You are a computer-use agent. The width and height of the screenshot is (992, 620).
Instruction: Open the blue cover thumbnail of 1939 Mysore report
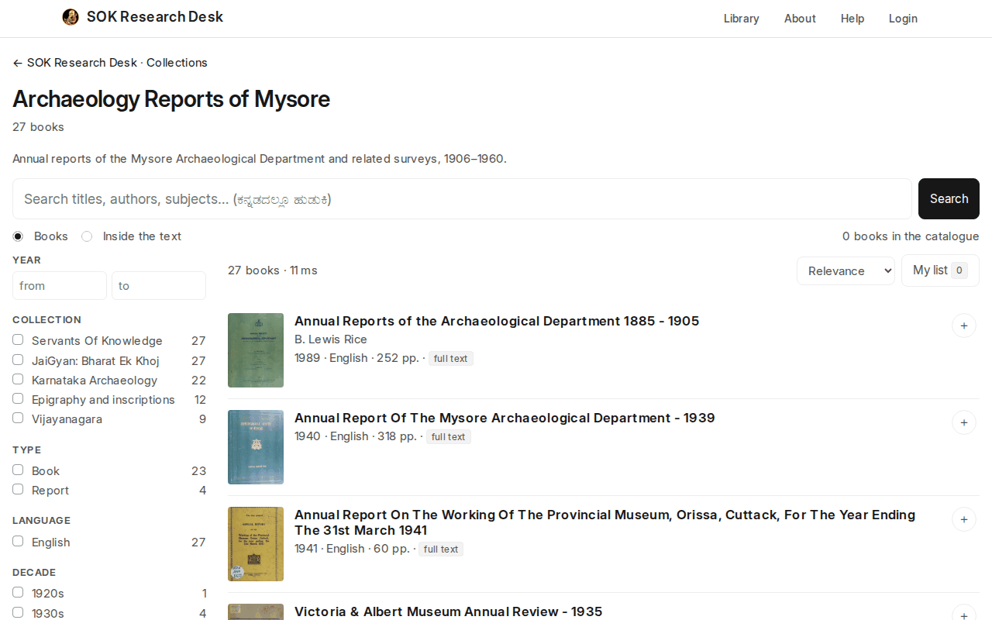[x=256, y=447]
